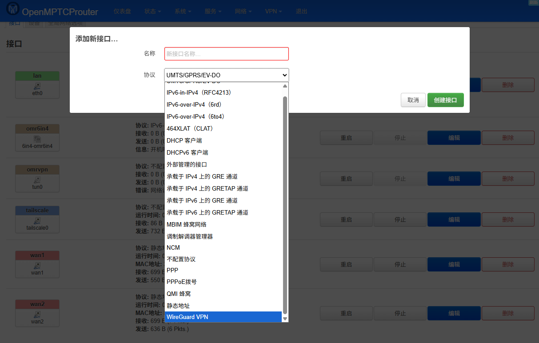539x343 pixels.
Task: Choose 承载于 IPv4 上的 GRETAP 通道 option
Action: (223, 188)
